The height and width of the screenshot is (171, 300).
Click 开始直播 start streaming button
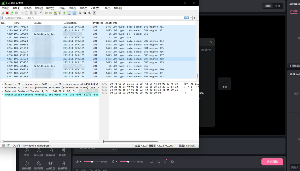coord(272,162)
